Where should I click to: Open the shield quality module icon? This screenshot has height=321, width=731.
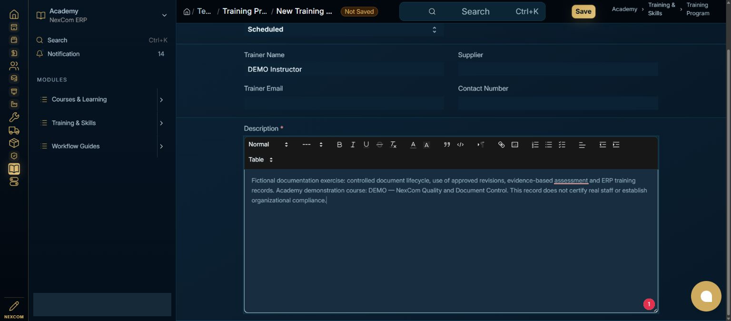14,156
